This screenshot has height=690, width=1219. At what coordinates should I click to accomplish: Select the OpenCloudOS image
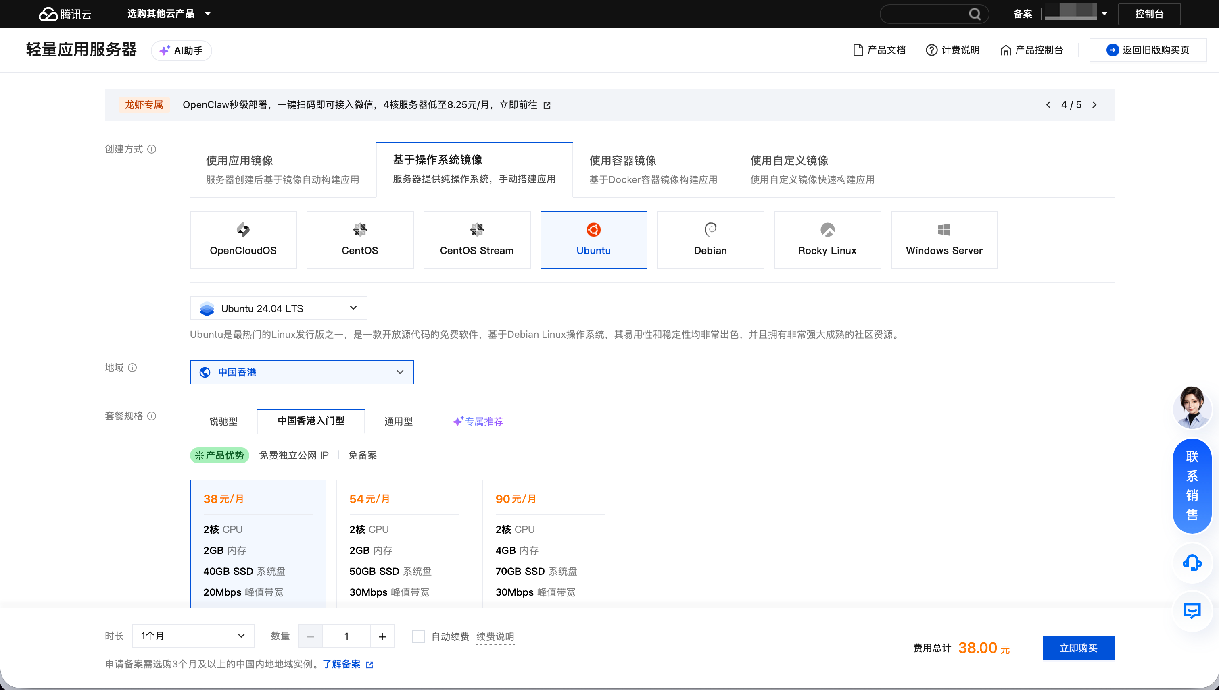[243, 240]
